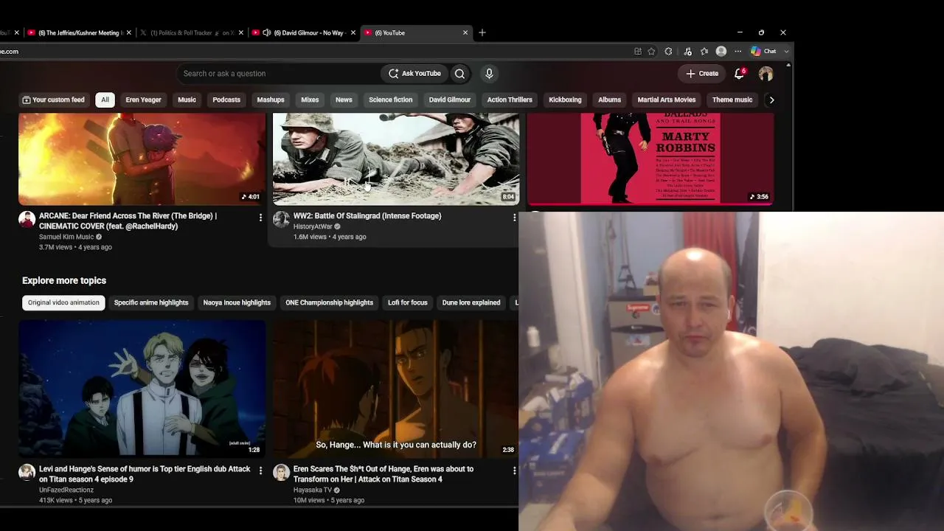Image resolution: width=944 pixels, height=531 pixels.
Task: Play the Marty Robbins album thumbnail
Action: click(650, 159)
